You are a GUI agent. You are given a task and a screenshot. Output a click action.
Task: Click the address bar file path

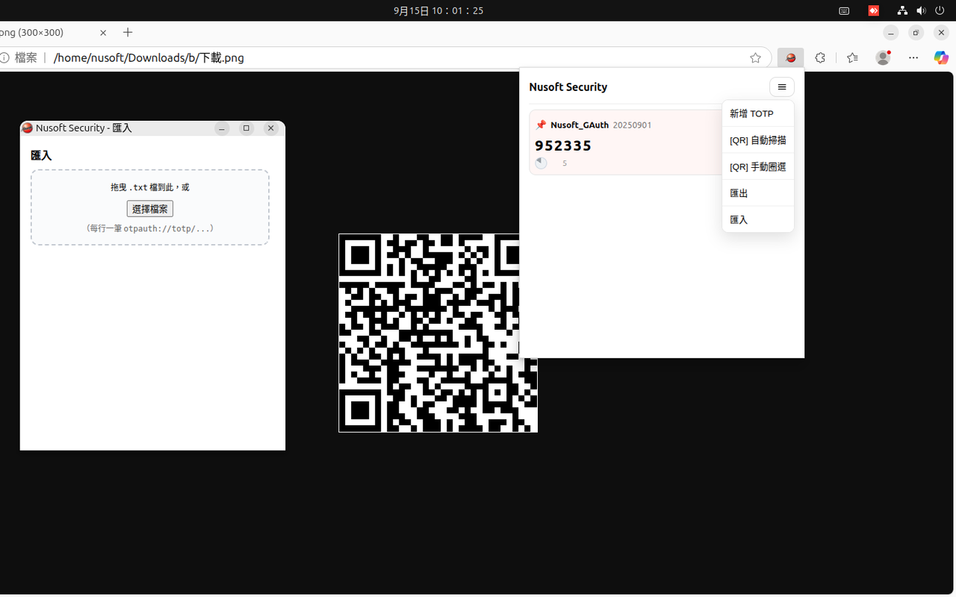(x=149, y=57)
